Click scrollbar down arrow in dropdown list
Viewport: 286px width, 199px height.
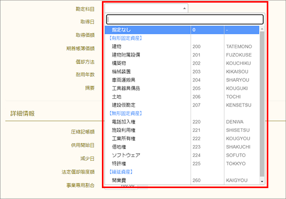coord(262,181)
